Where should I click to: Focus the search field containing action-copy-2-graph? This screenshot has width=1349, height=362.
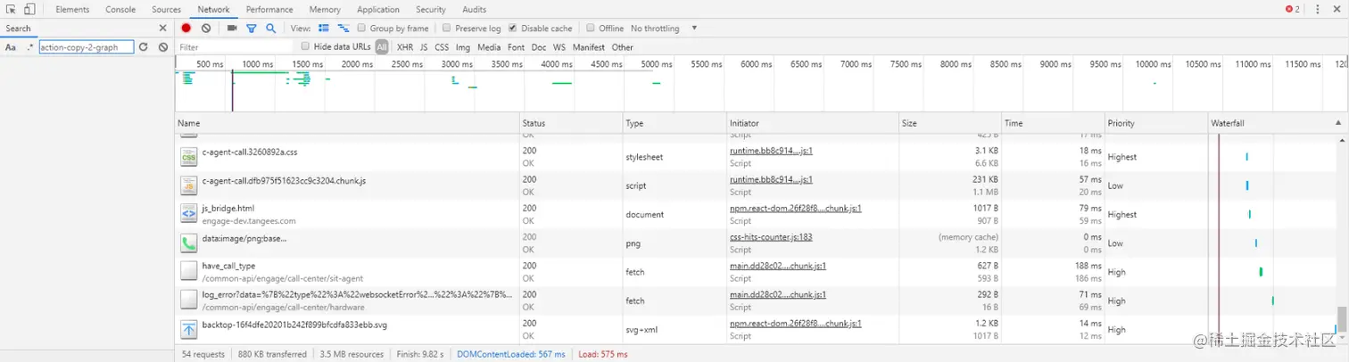click(87, 47)
